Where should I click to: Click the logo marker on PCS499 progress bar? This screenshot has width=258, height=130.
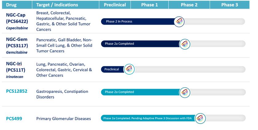point(200,118)
